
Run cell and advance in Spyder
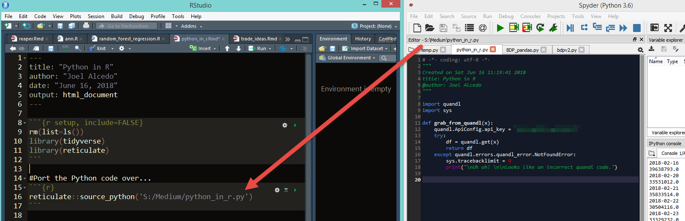[x=527, y=28]
